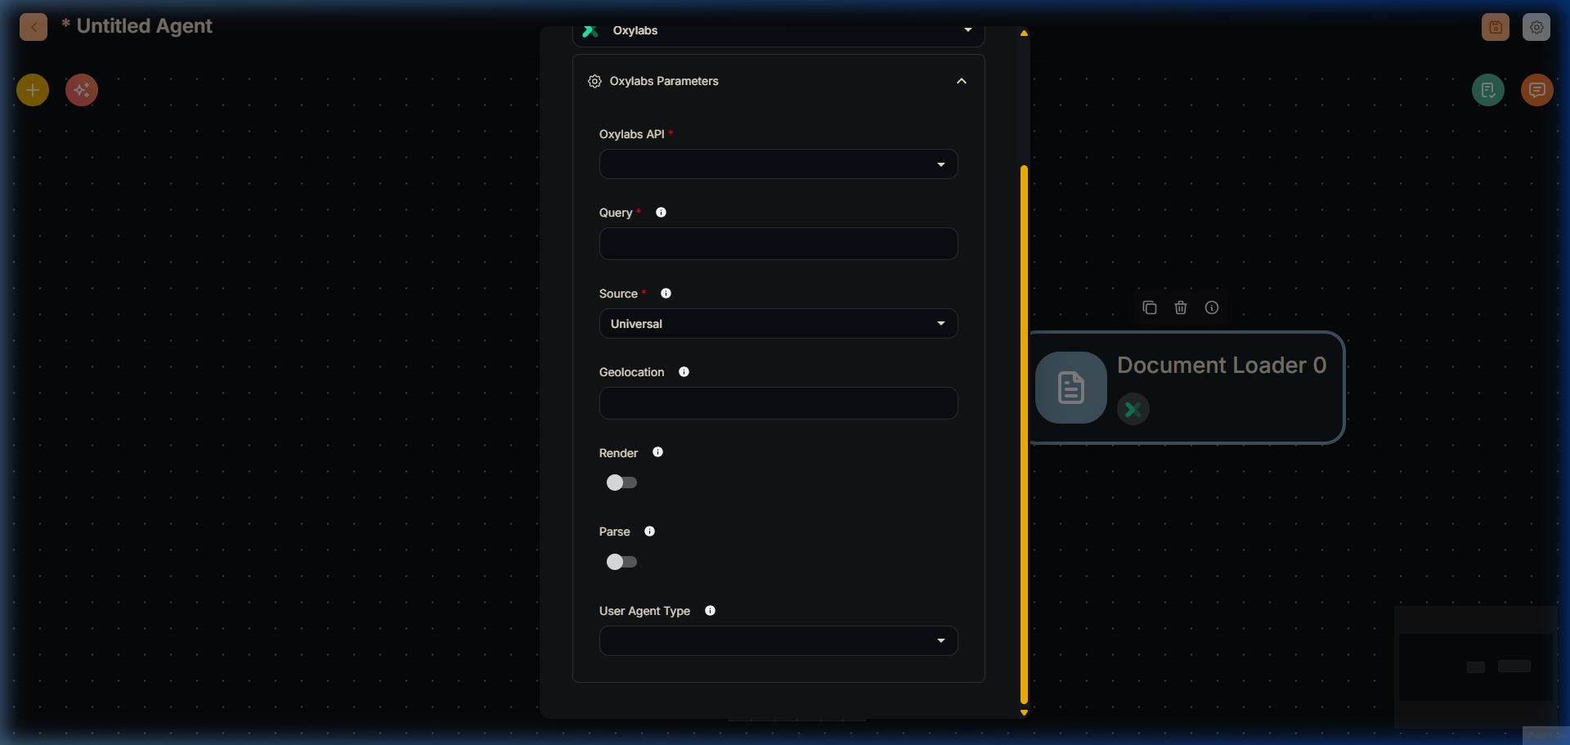Click the Render info icon
This screenshot has width=1570, height=745.
658,452
